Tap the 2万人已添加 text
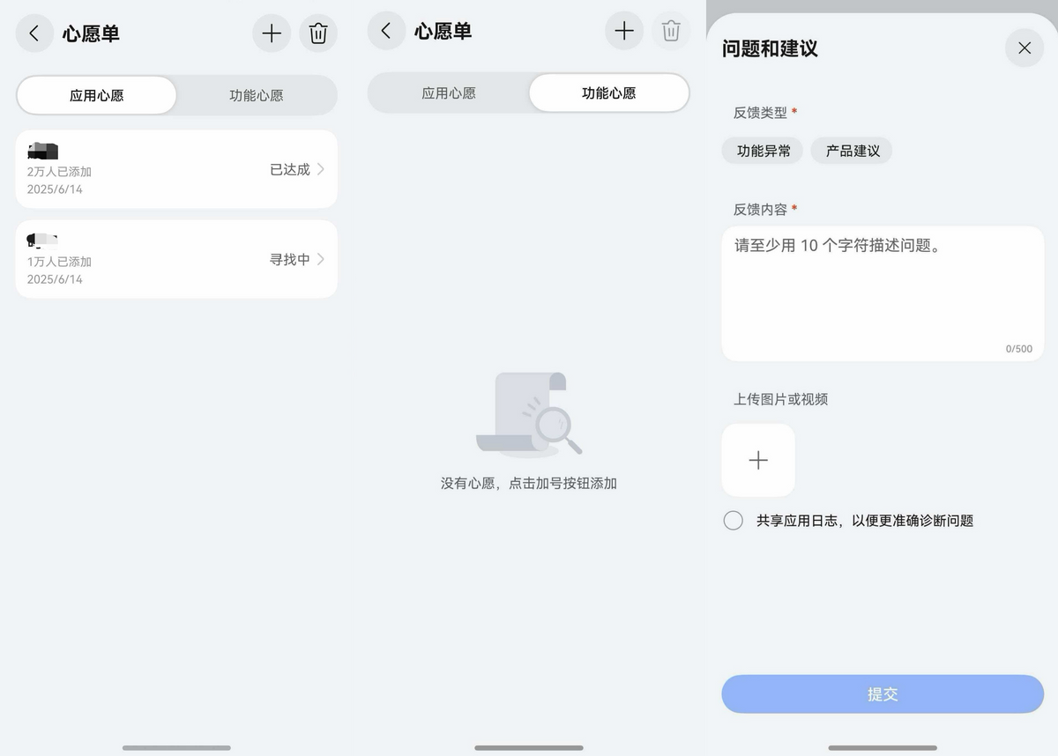Viewport: 1058px width, 756px height. (59, 172)
